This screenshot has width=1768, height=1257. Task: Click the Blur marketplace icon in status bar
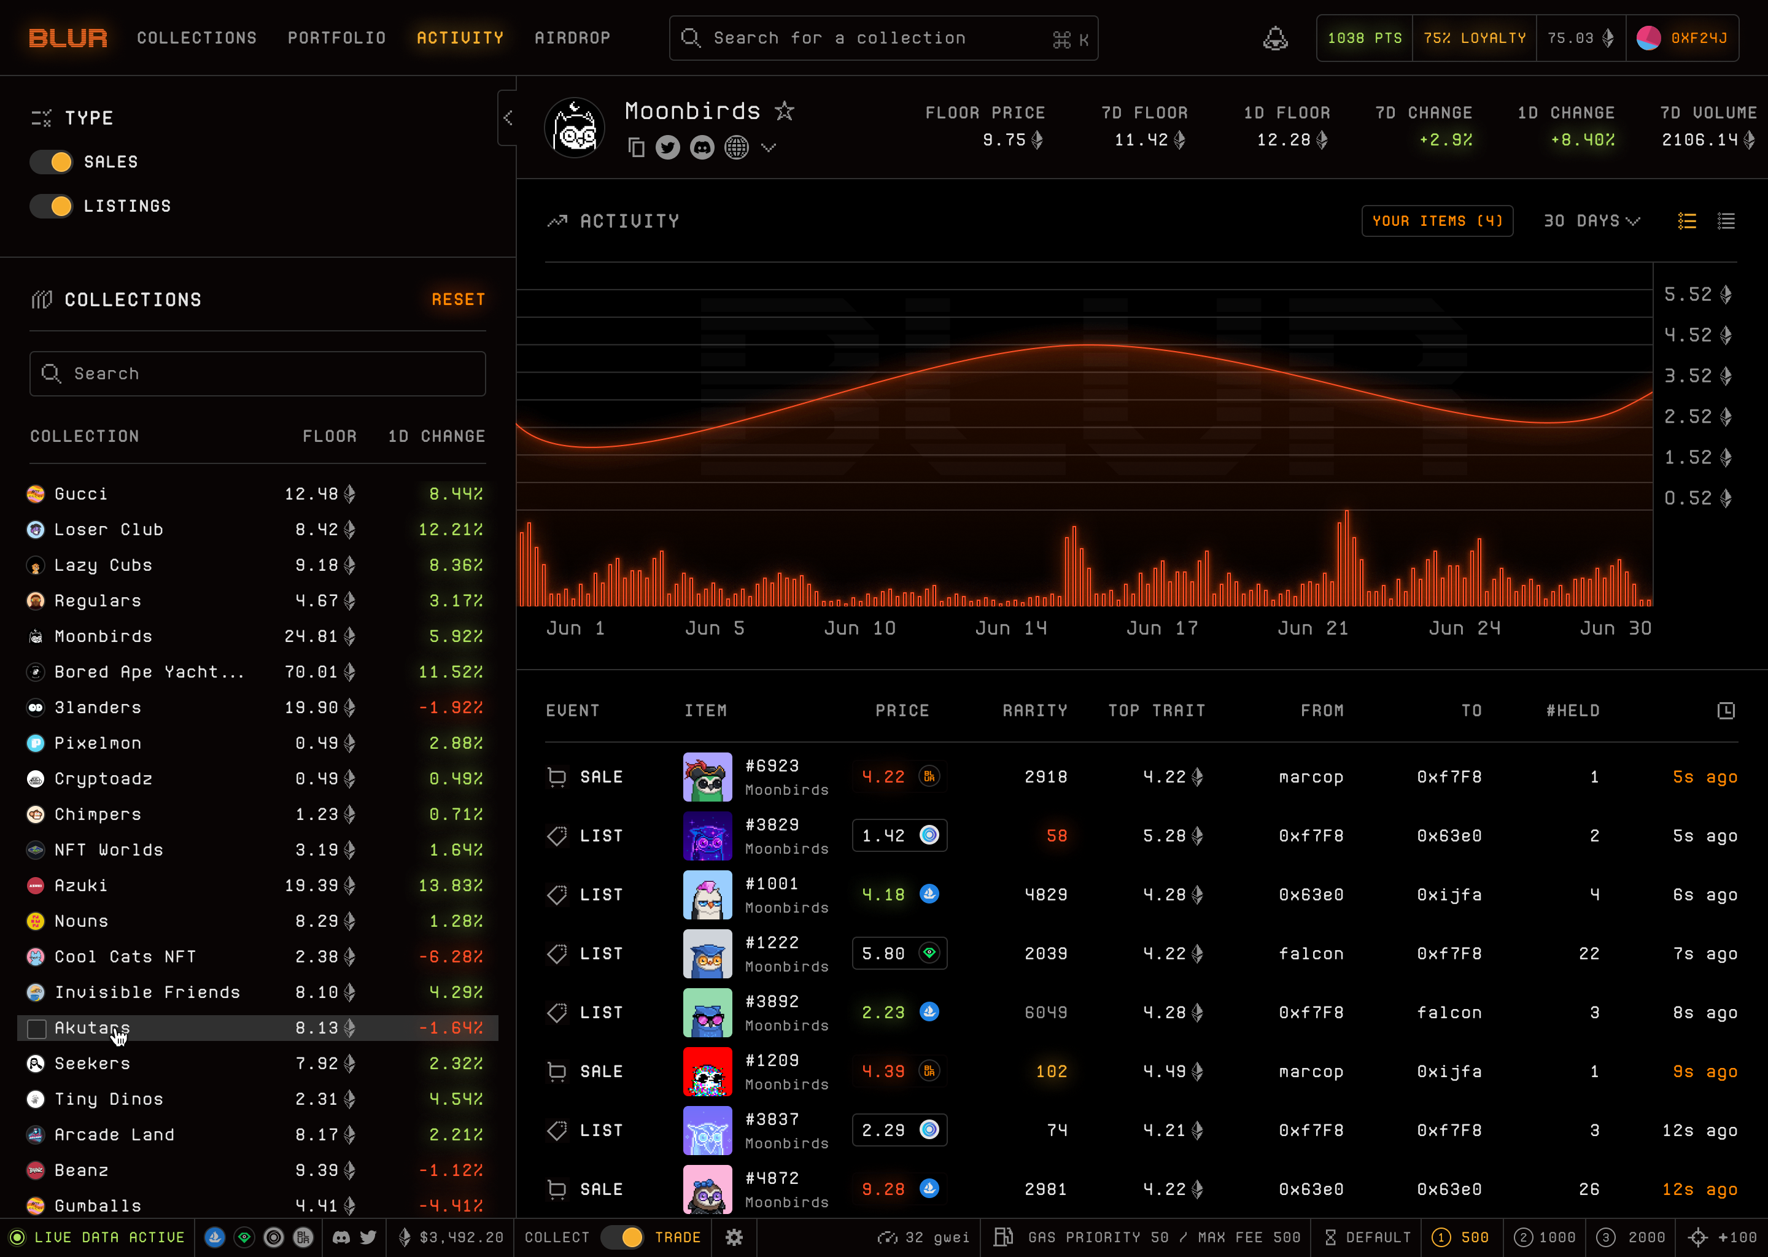[x=303, y=1237]
